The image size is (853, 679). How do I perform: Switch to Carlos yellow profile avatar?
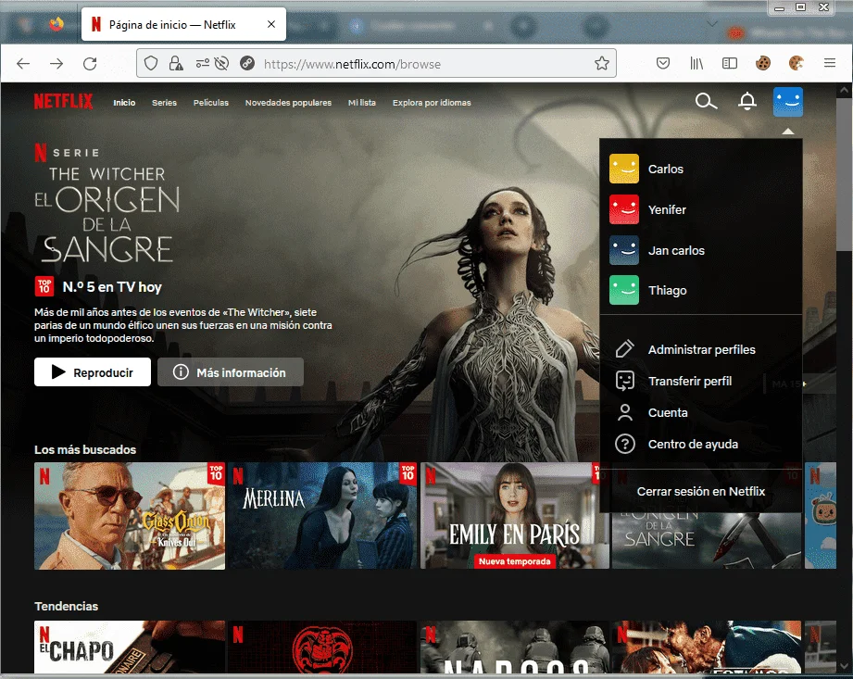click(624, 169)
